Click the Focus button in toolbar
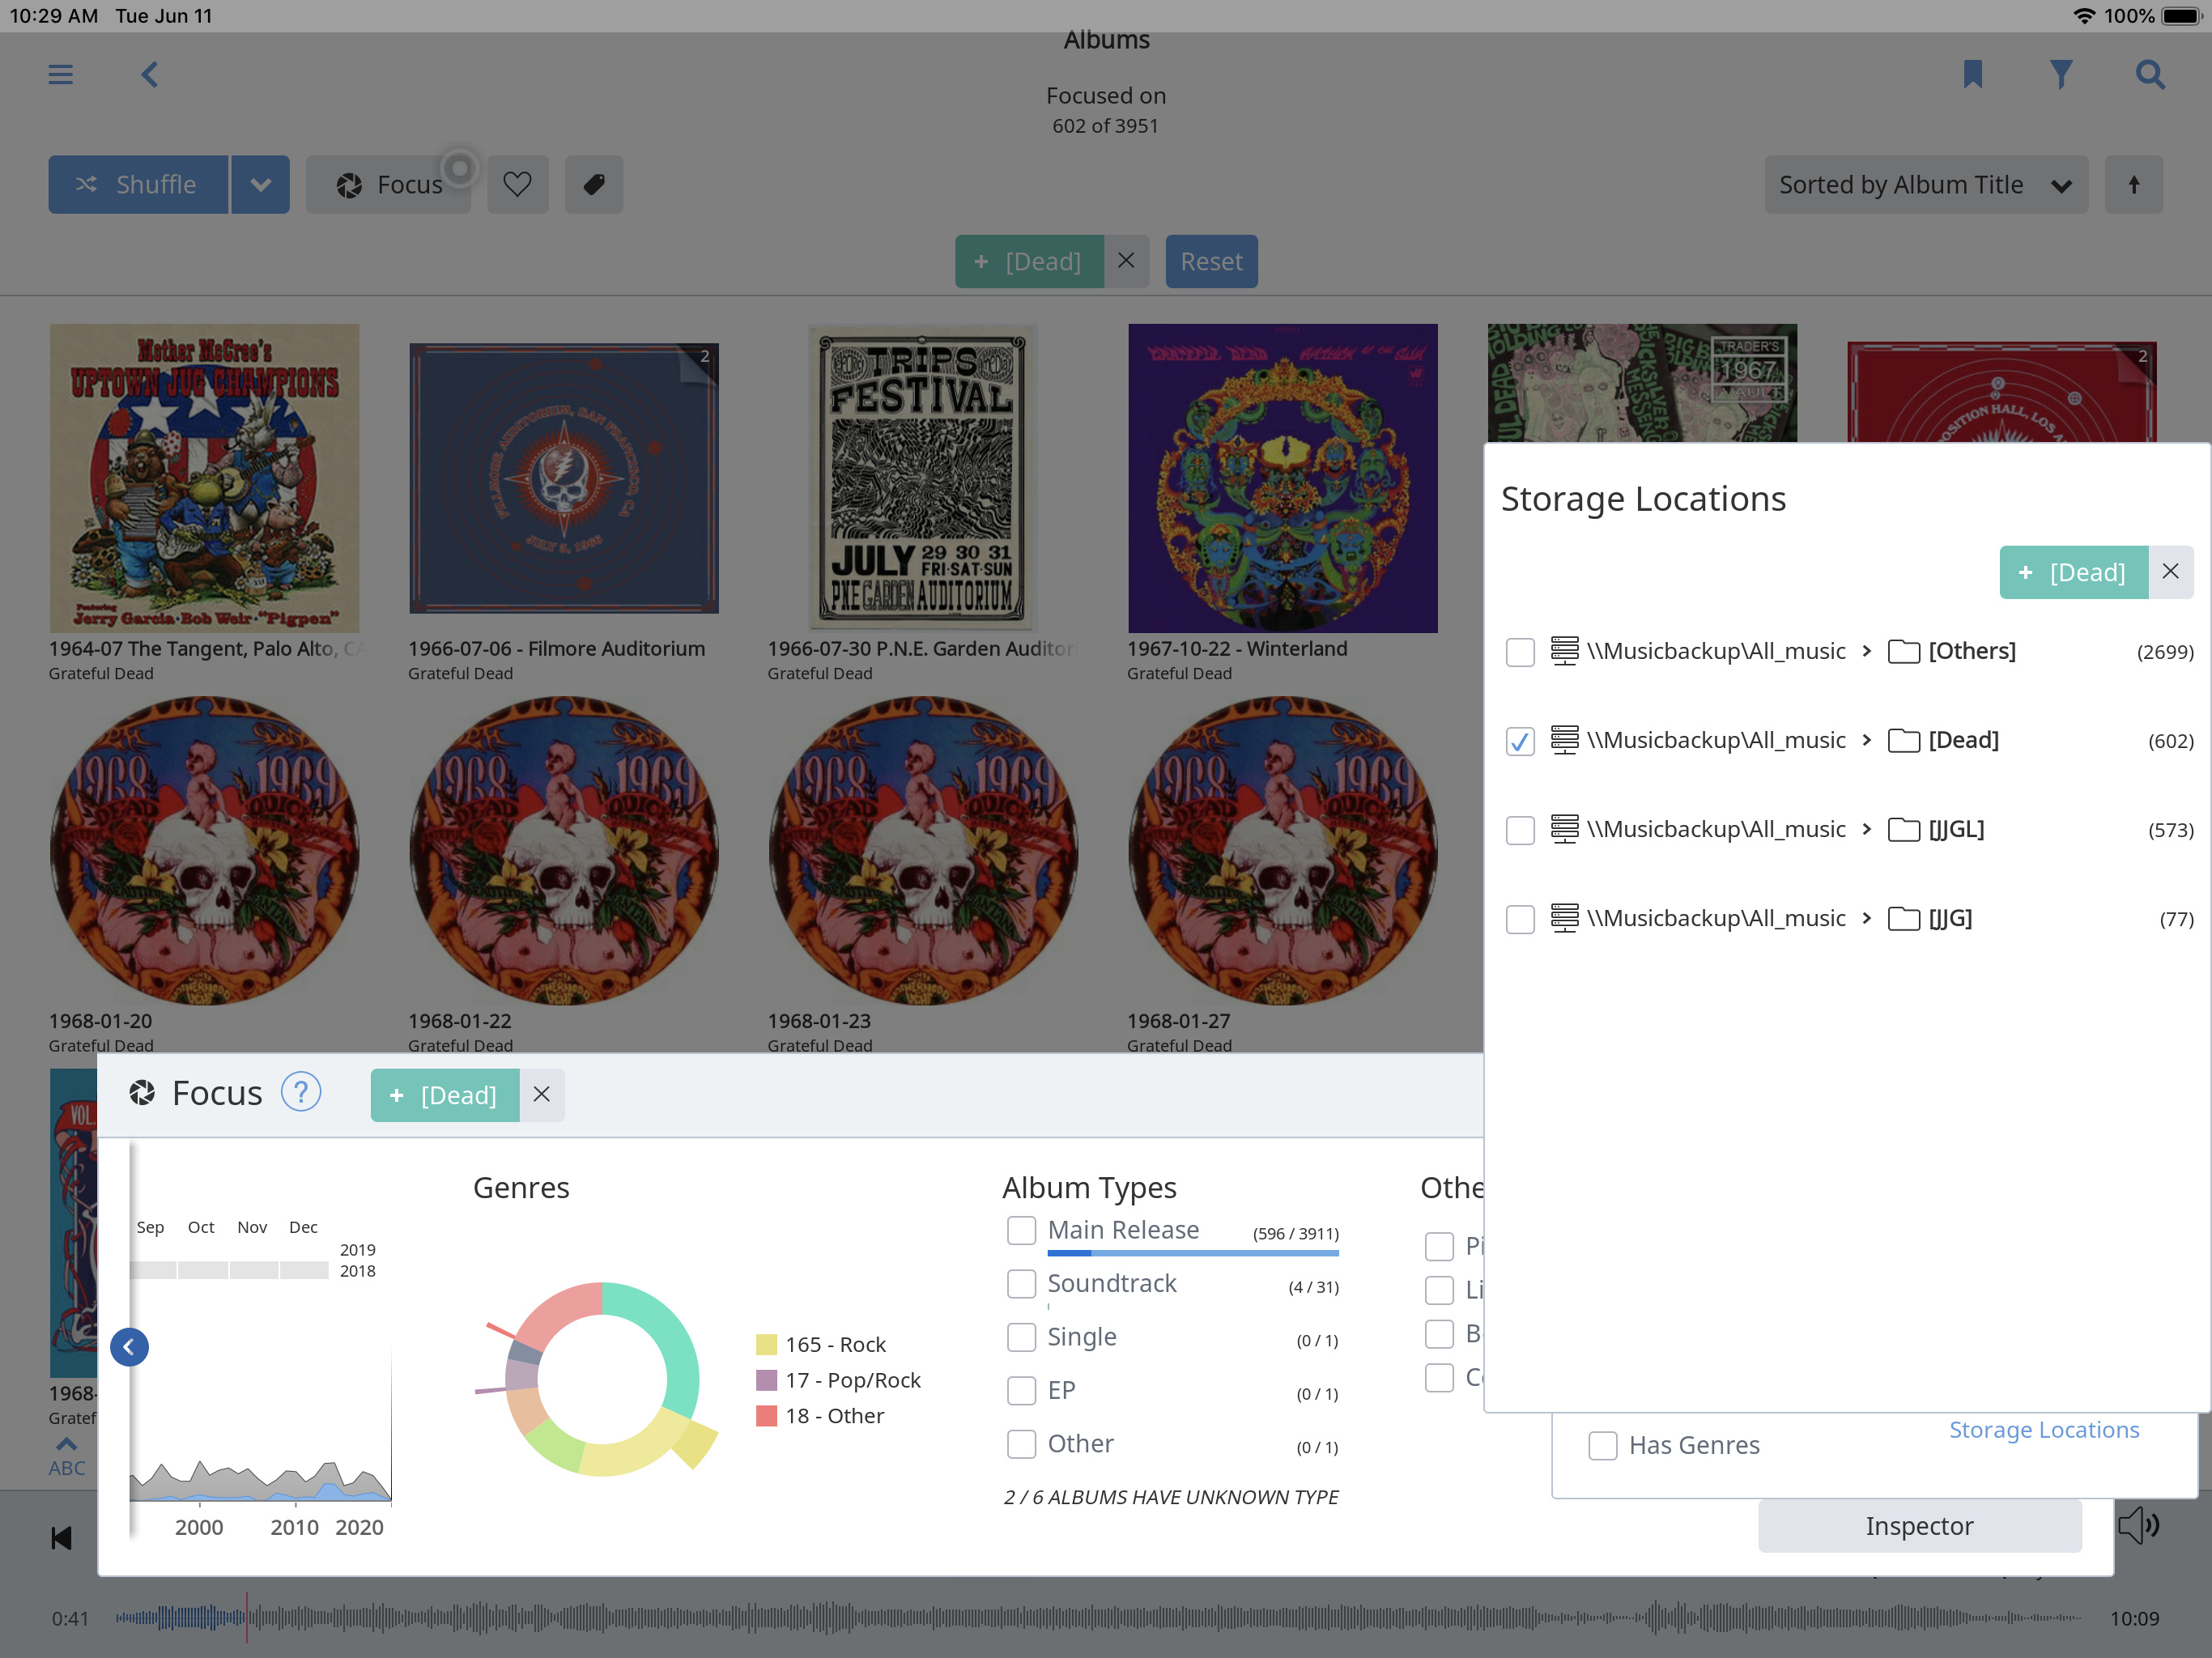 [x=388, y=184]
